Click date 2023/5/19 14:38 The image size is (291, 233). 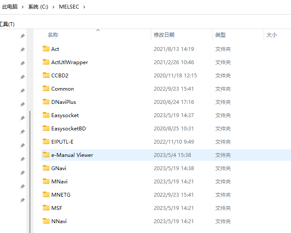(174, 168)
